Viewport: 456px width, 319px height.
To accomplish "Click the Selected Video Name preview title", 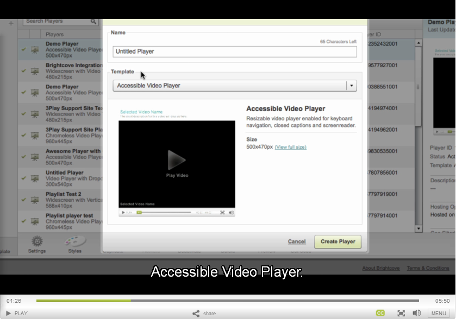I will [141, 112].
